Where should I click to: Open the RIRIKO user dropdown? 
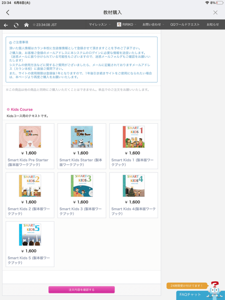click(127, 25)
